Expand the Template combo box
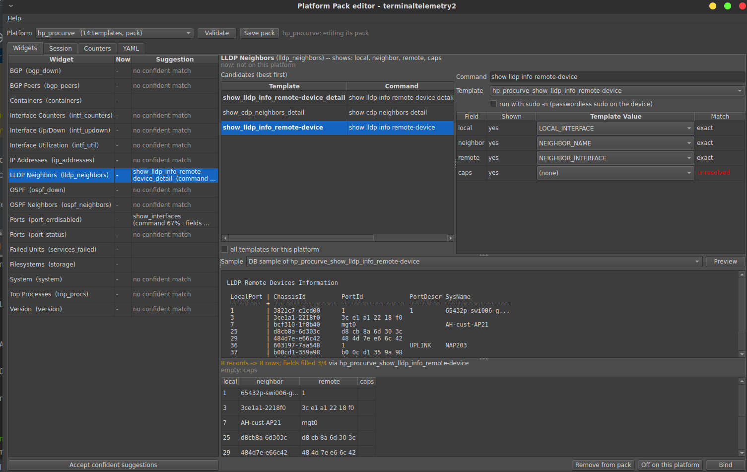The image size is (747, 472). (x=617, y=91)
